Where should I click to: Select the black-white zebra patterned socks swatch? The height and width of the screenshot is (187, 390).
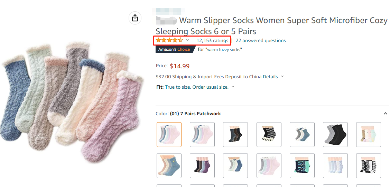(369, 166)
